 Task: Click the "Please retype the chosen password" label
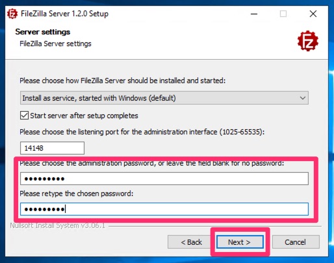click(x=77, y=194)
